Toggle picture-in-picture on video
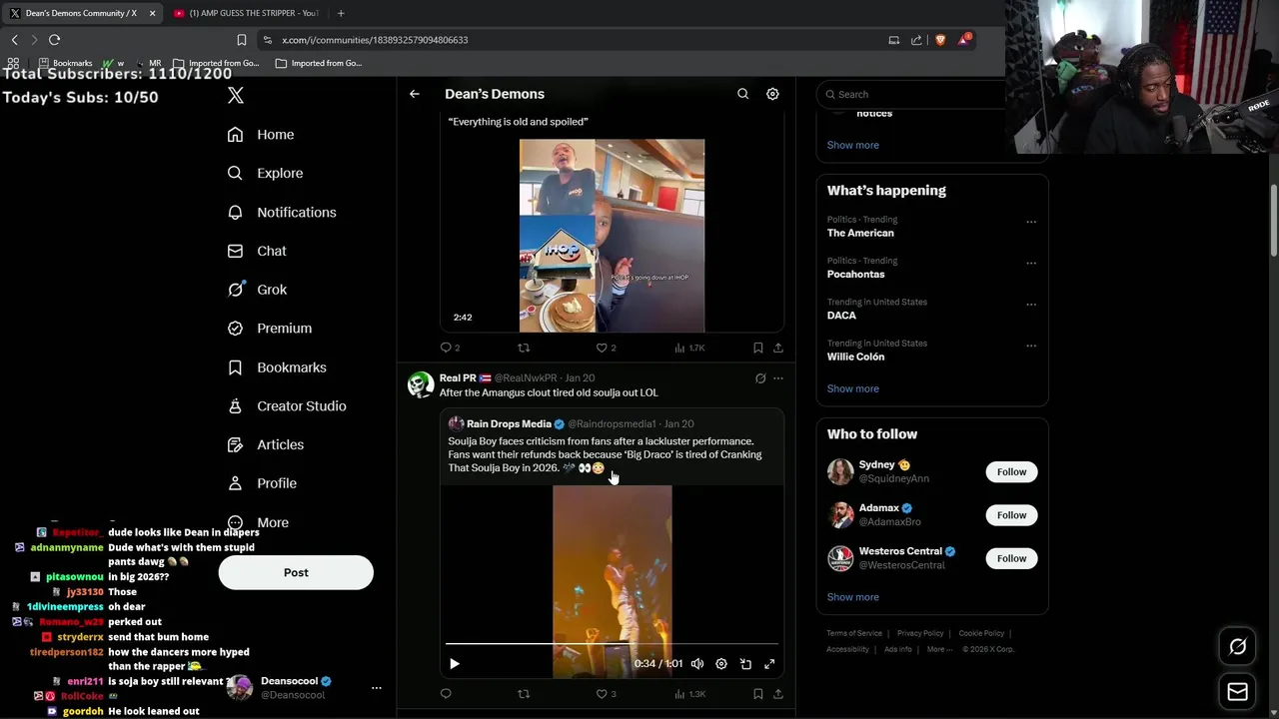Image resolution: width=1279 pixels, height=719 pixels. click(745, 664)
